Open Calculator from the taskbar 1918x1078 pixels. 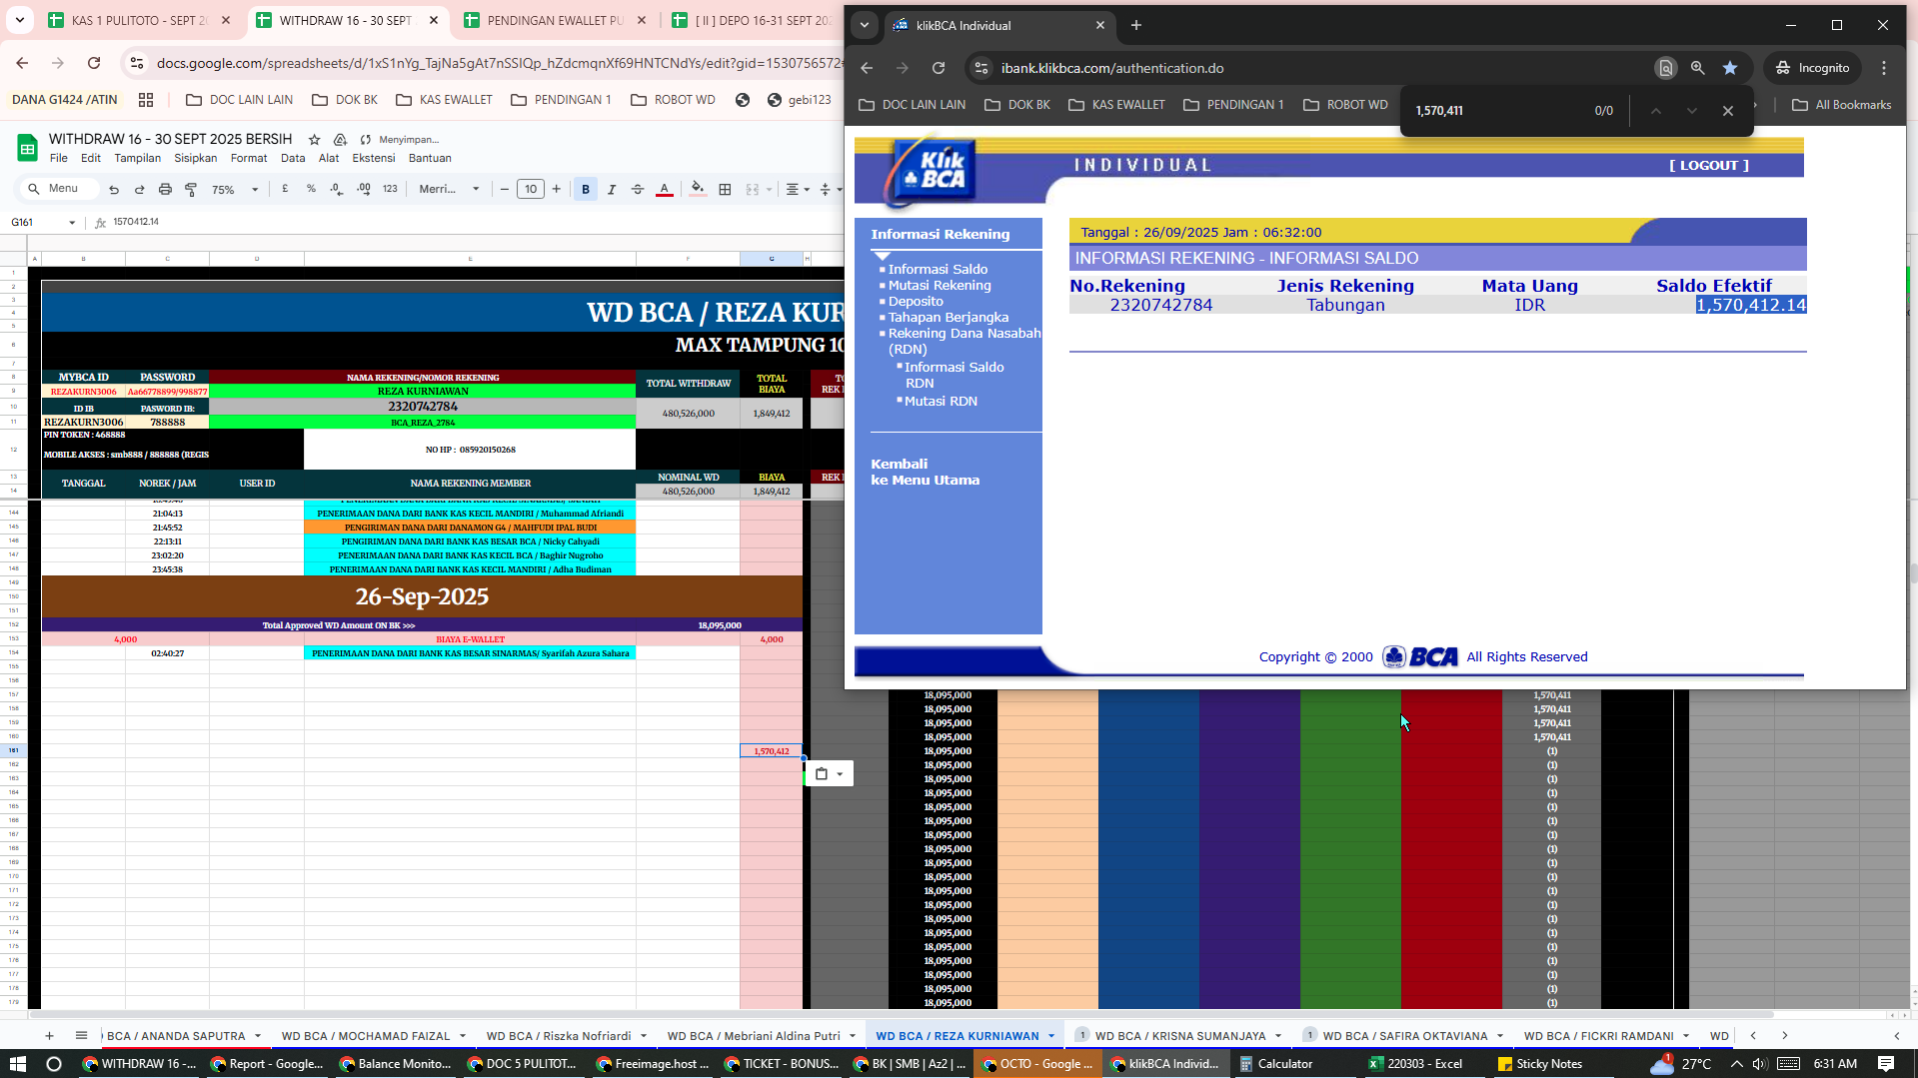click(1275, 1064)
